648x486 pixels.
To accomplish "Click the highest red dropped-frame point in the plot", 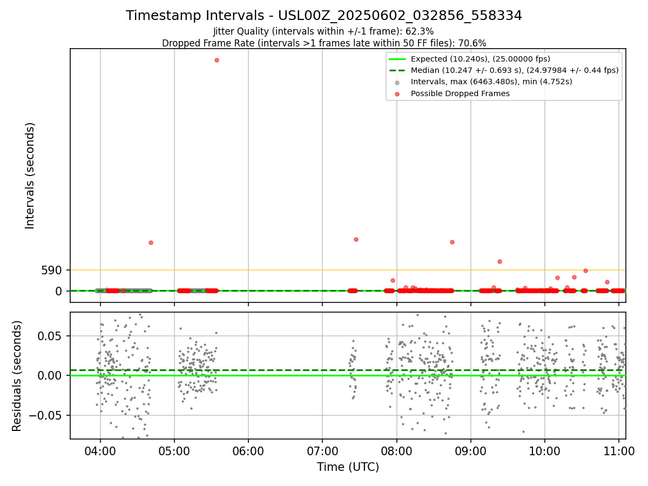I will point(217,60).
